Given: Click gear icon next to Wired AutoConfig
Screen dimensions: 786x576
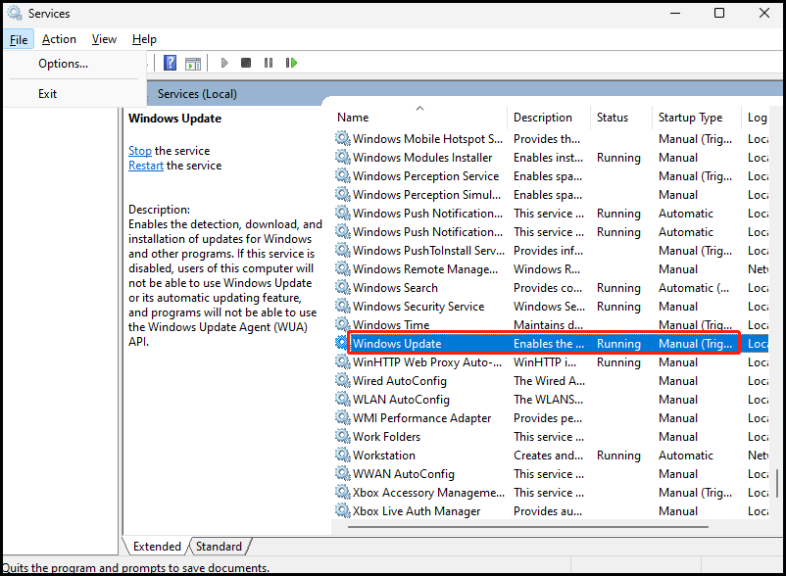Looking at the screenshot, I should point(343,380).
